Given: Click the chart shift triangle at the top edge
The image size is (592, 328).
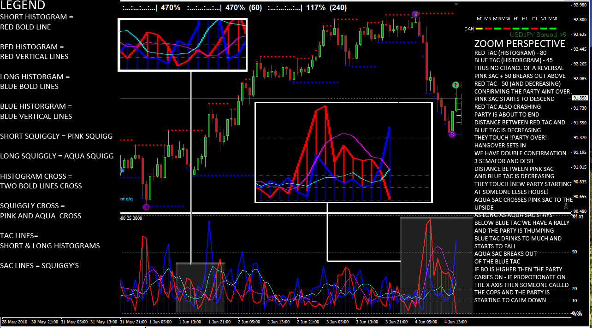Looking at the screenshot, I should tap(456, 4).
